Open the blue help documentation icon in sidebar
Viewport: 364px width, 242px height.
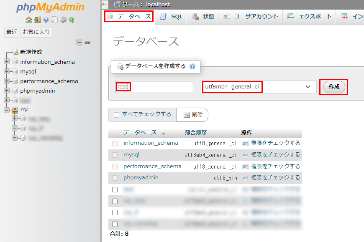point(46,20)
